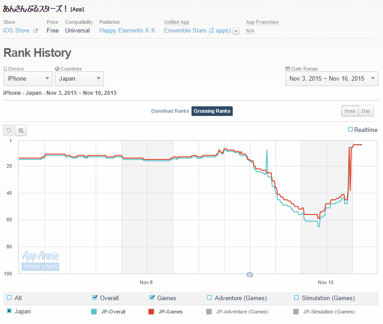
Task: Uncheck the Overall checkbox
Action: (x=95, y=297)
